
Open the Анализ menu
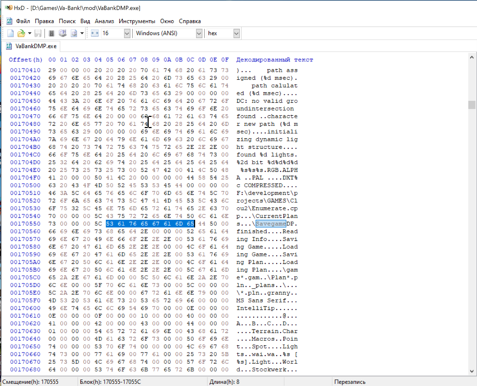click(x=104, y=21)
